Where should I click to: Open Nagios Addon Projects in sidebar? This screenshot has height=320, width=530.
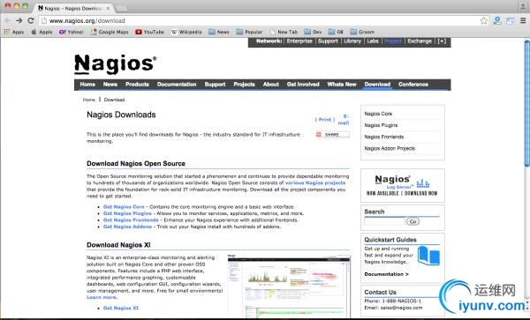click(390, 148)
